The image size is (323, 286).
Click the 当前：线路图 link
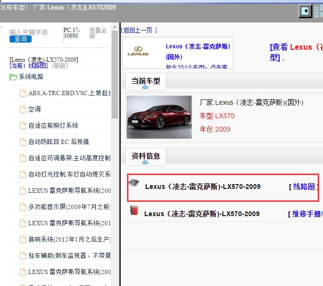[29, 66]
